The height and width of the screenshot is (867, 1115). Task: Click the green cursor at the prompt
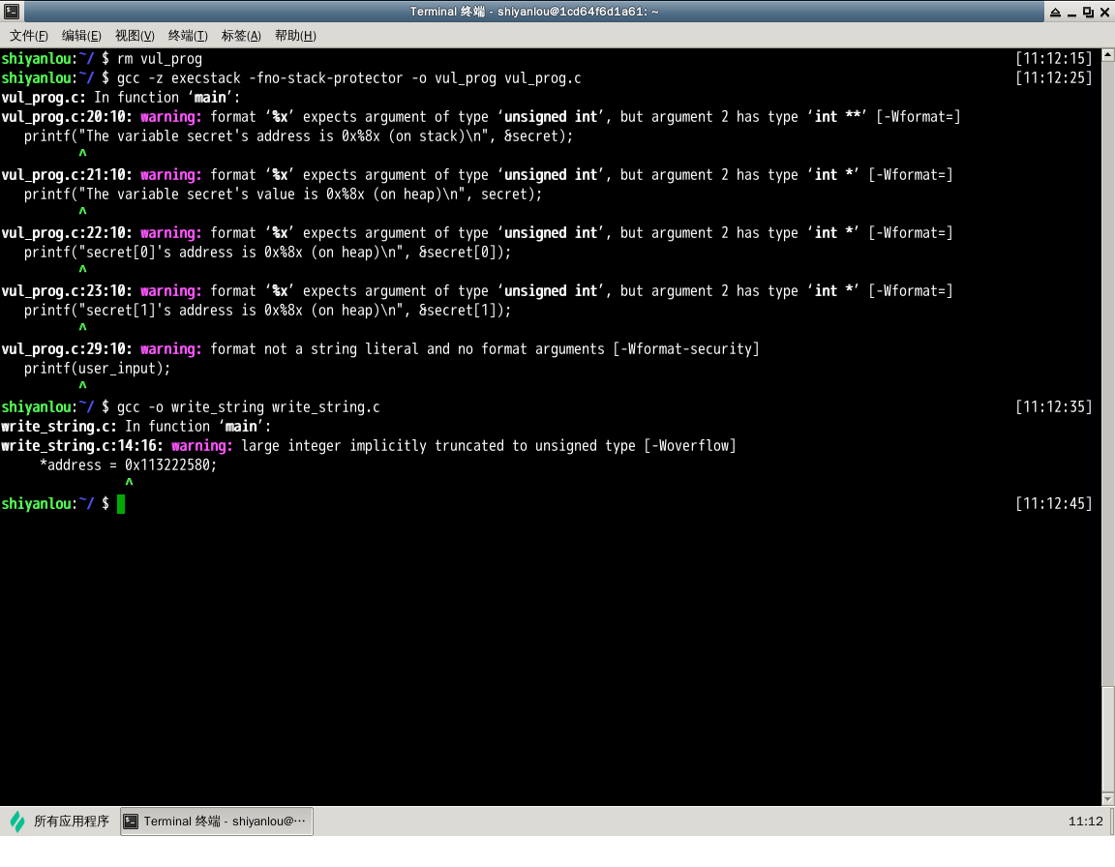click(x=121, y=504)
